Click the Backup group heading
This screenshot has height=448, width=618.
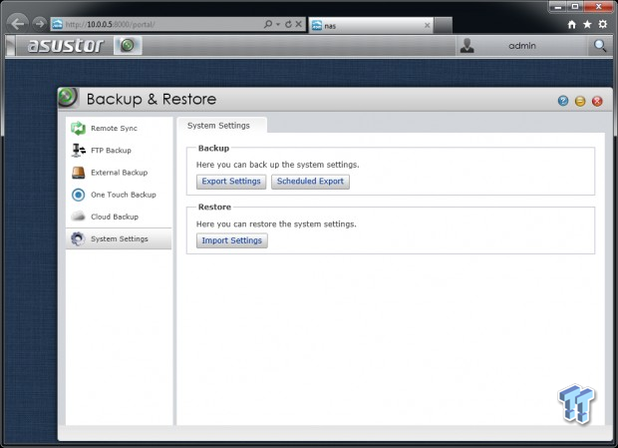pos(213,148)
